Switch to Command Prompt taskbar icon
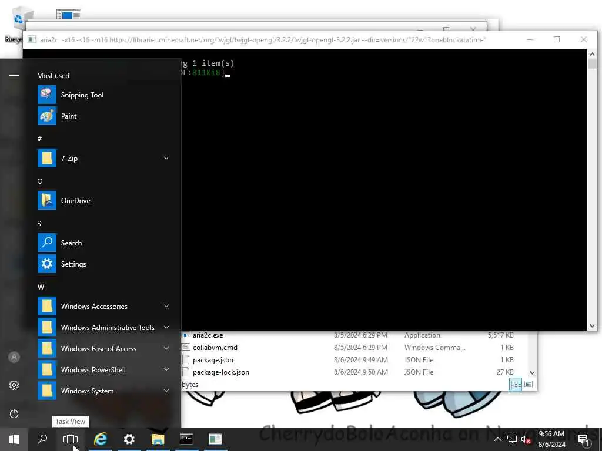The width and height of the screenshot is (602, 451). [x=186, y=439]
